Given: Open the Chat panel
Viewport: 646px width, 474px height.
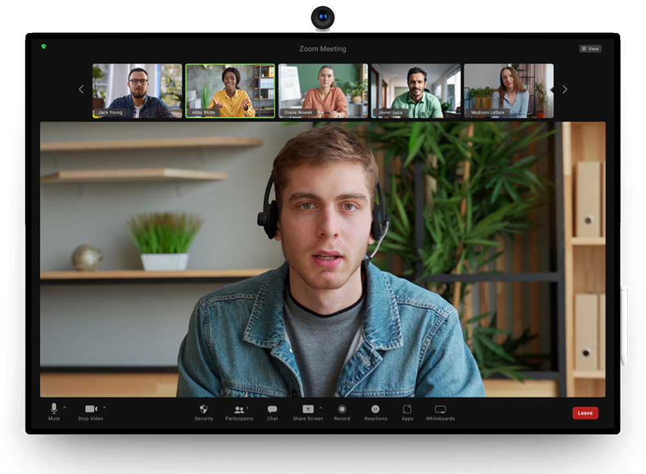Looking at the screenshot, I should coord(273,412).
